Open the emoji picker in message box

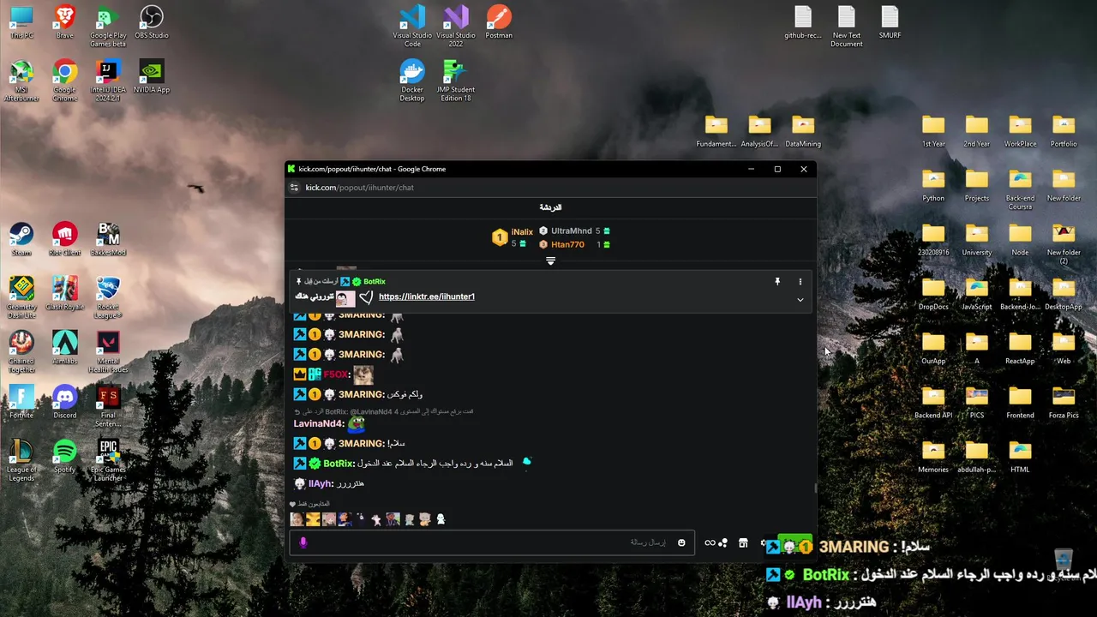click(681, 542)
